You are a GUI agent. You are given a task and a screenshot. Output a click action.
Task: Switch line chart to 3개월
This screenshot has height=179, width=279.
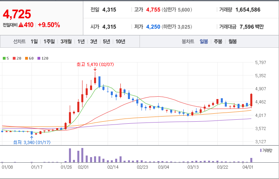point(66,41)
